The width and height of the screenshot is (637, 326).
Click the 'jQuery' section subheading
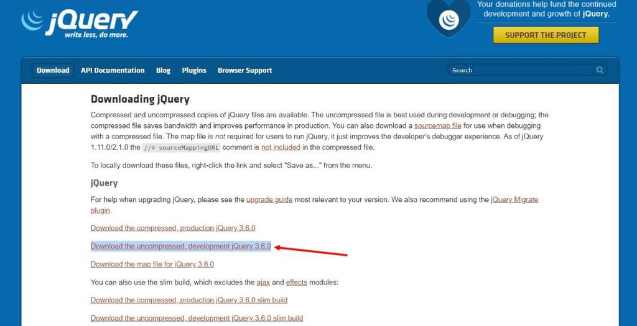pos(104,183)
